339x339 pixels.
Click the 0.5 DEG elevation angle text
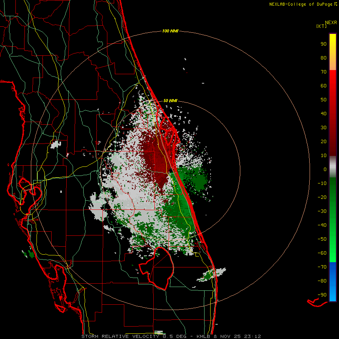click(x=176, y=336)
